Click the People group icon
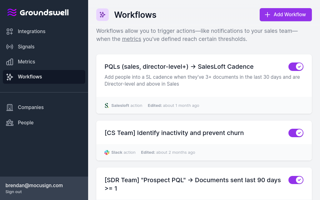Screen dimensions: 320x200 pos(10,122)
